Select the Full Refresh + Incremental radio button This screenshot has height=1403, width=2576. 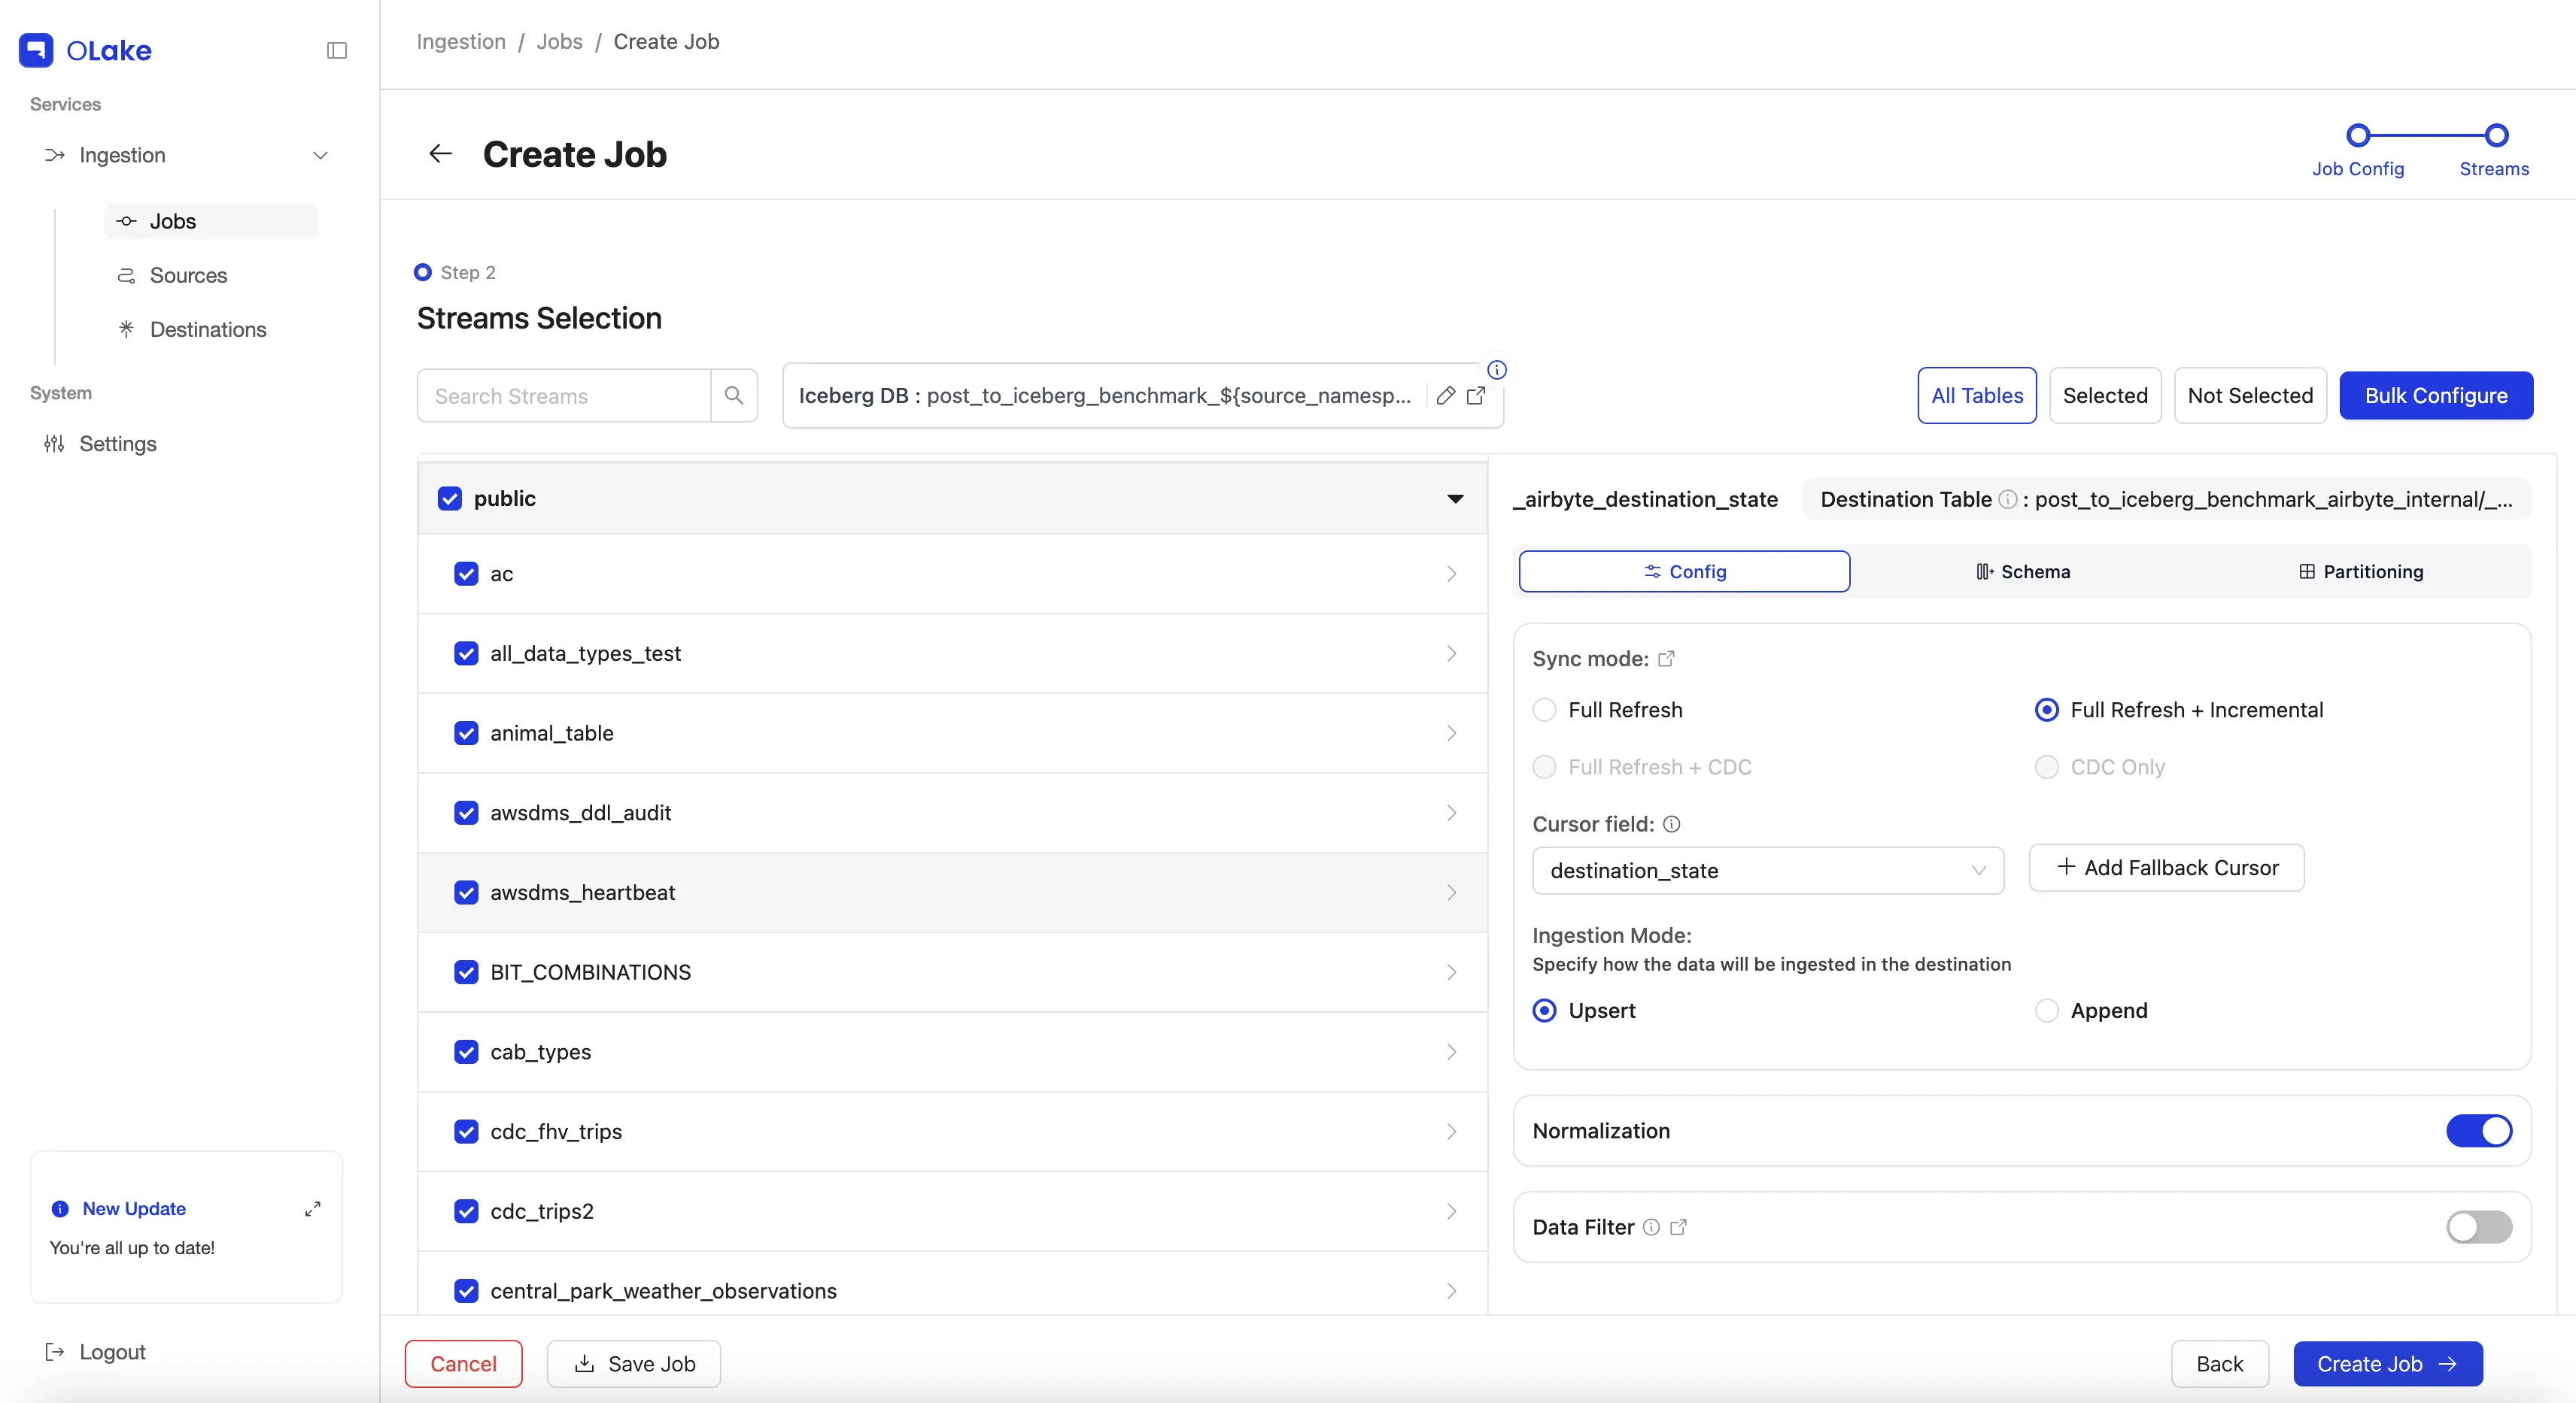[2047, 710]
